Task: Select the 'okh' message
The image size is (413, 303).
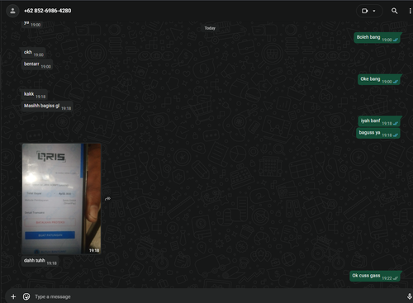Action: [33, 52]
